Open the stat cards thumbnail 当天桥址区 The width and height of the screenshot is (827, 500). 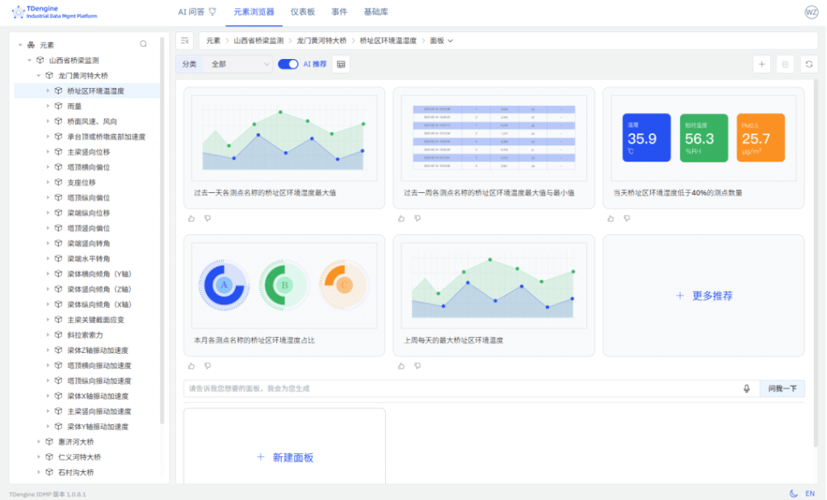pos(703,138)
